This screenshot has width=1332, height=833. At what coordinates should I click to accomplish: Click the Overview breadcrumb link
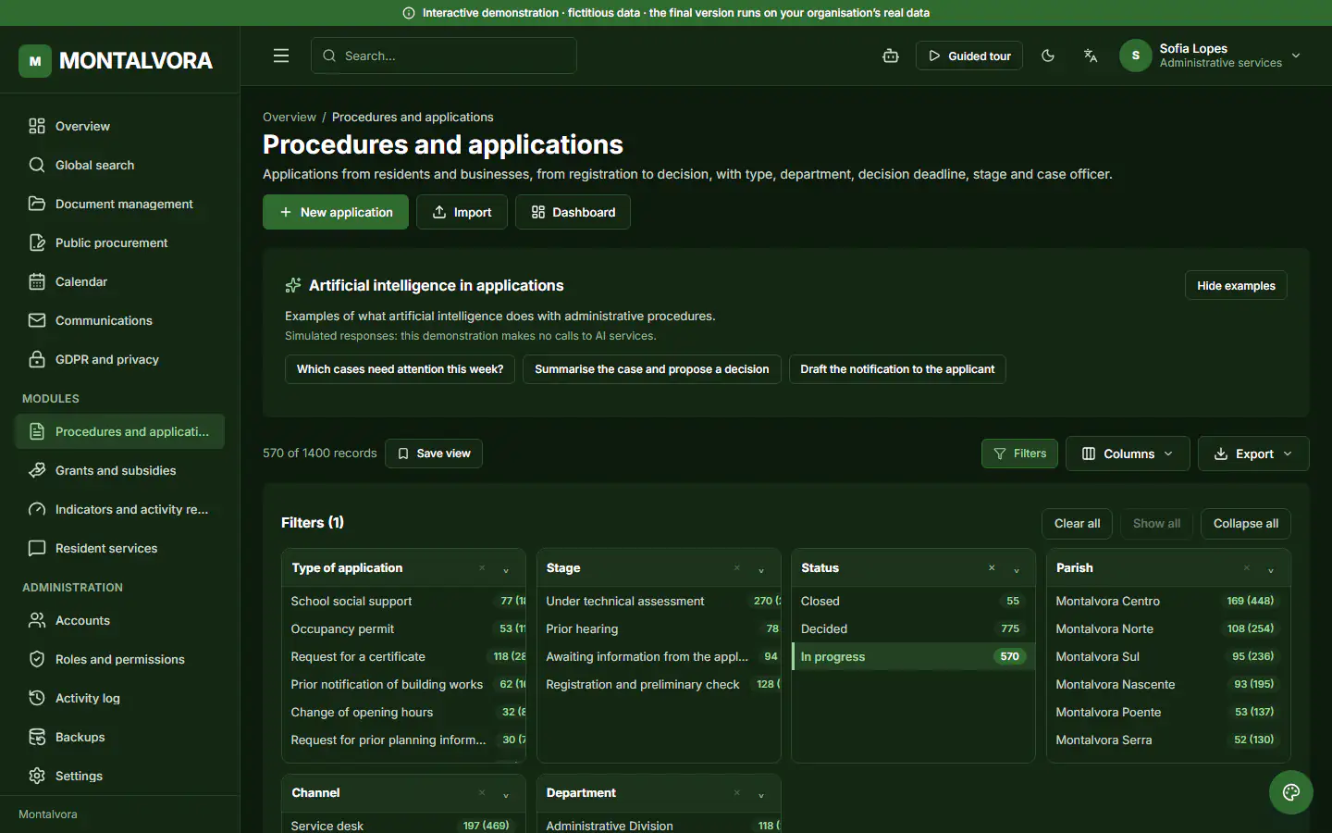coord(290,118)
